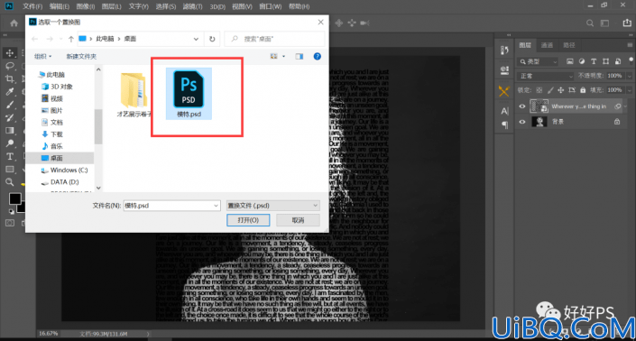This screenshot has height=341, width=636.
Task: Open the opacity 不透明度 dropdown arrow
Action: (629, 76)
